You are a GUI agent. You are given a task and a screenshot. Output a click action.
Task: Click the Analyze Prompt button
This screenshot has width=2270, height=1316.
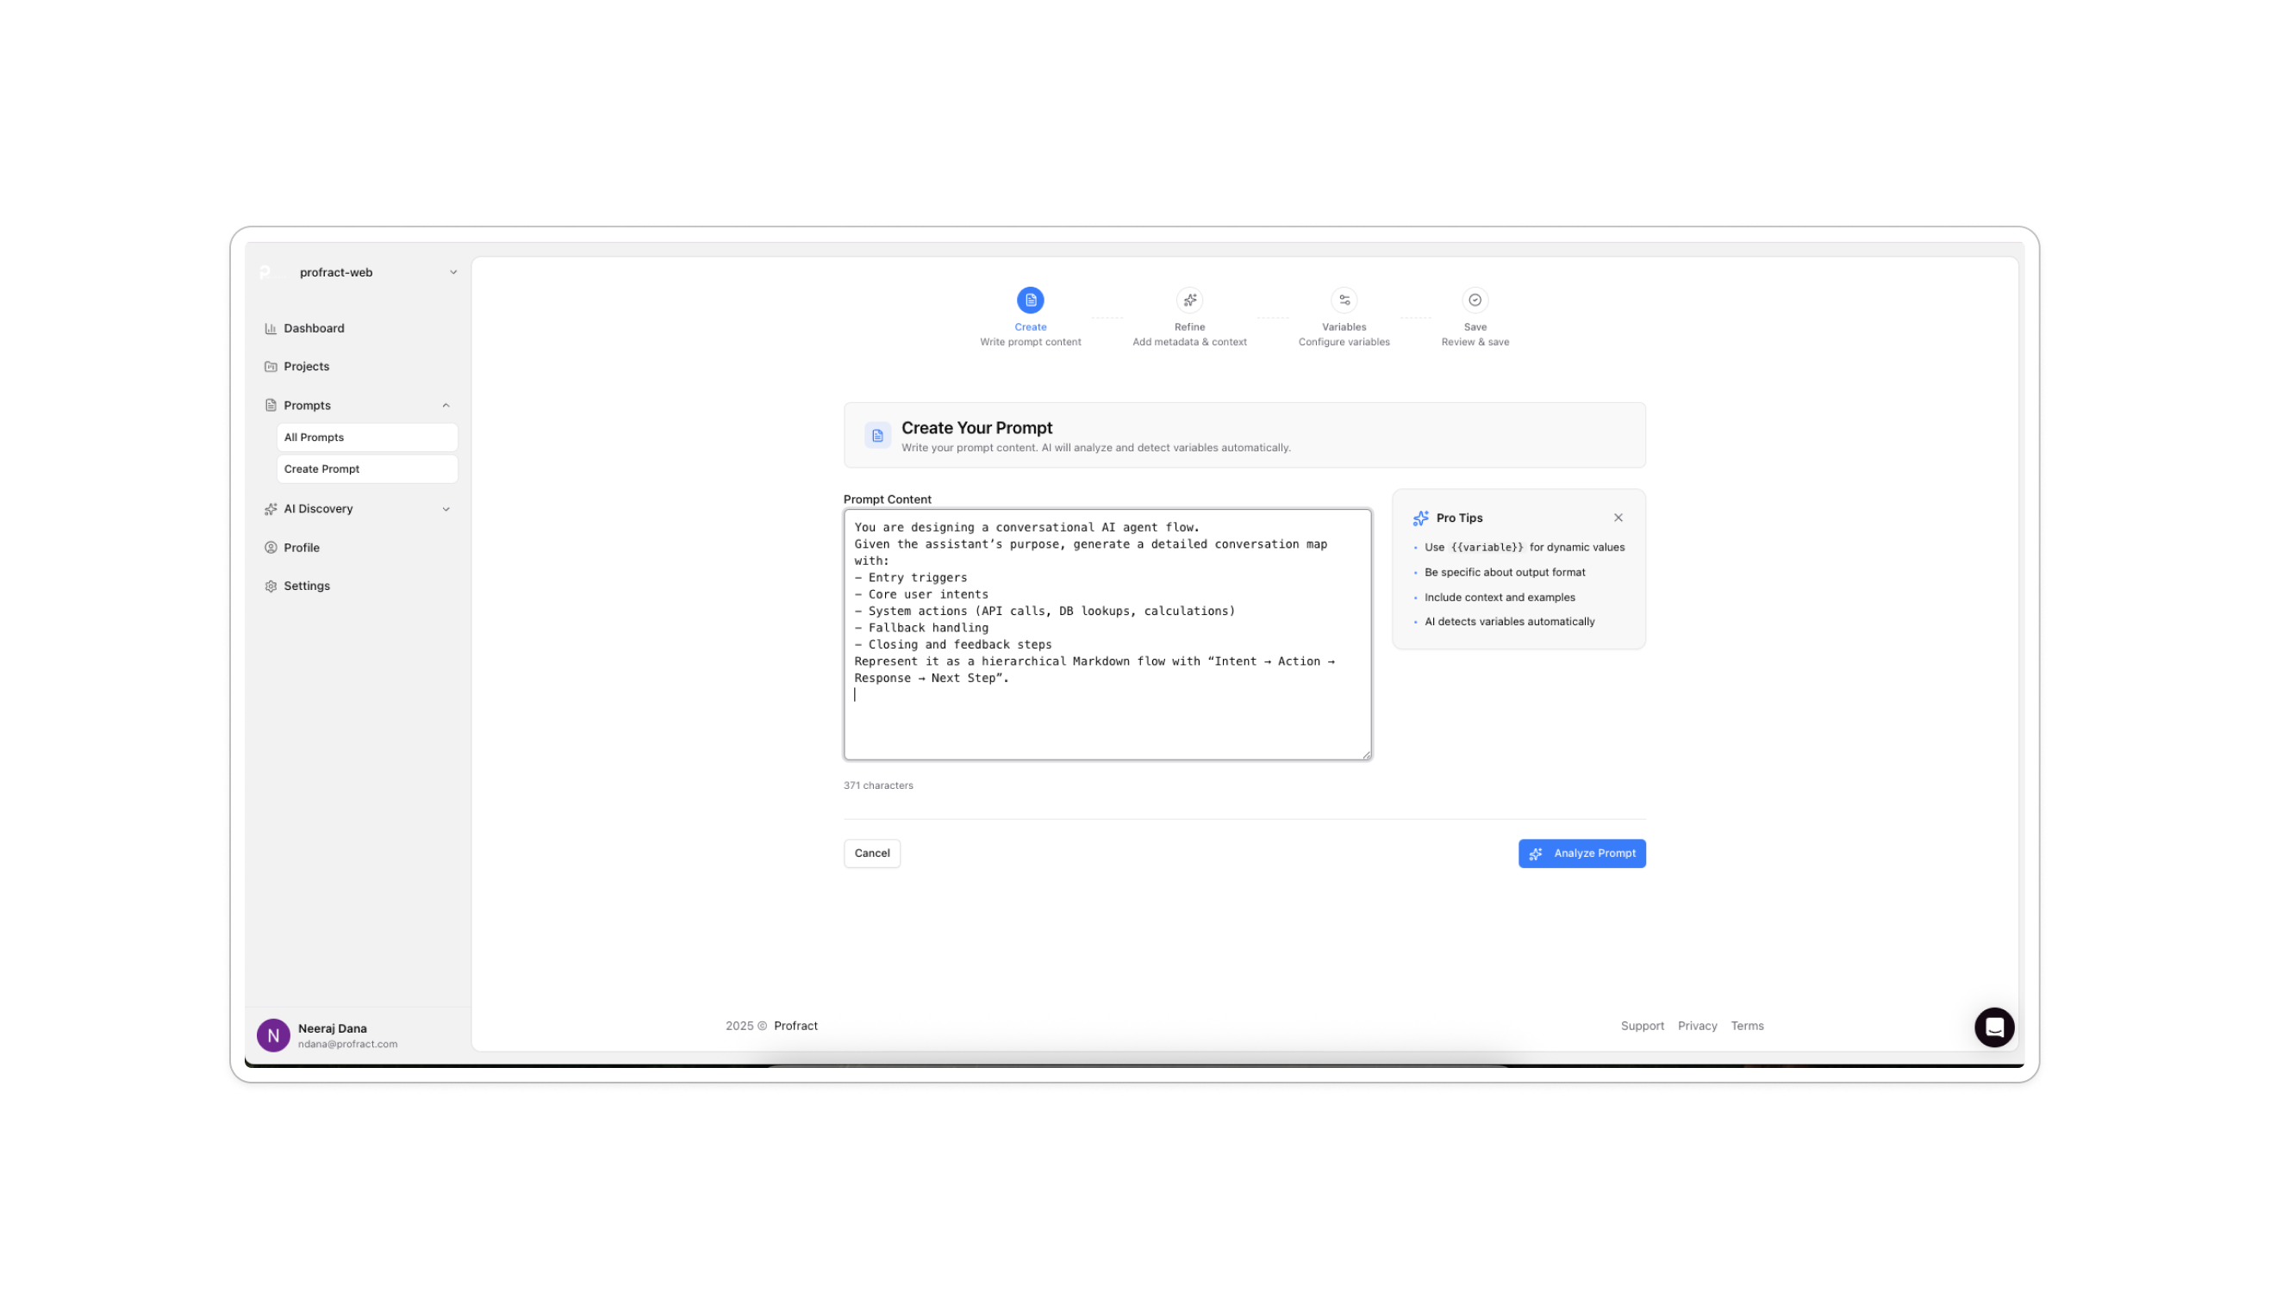[x=1581, y=854]
